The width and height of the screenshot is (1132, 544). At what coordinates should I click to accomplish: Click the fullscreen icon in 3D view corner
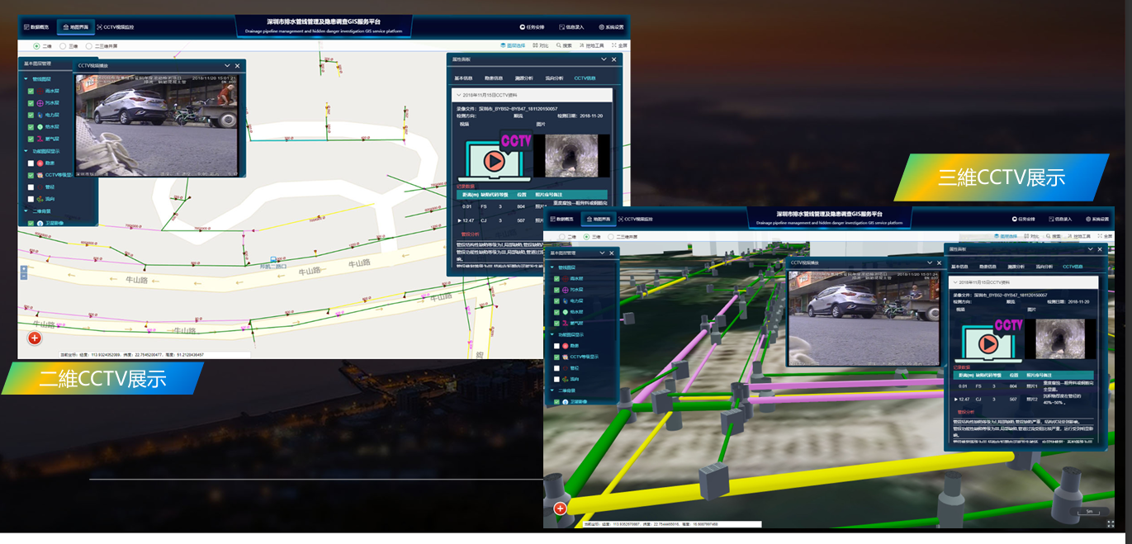pyautogui.click(x=1111, y=523)
